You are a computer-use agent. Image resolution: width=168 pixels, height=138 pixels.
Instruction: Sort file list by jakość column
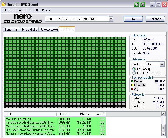[100, 114]
